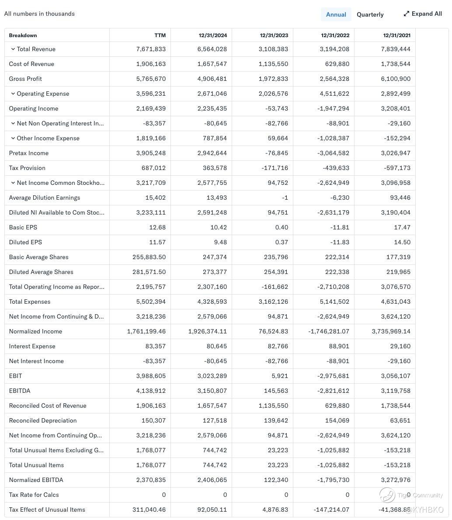452x520 pixels.
Task: Select the Gross Profit row label
Action: coord(25,79)
